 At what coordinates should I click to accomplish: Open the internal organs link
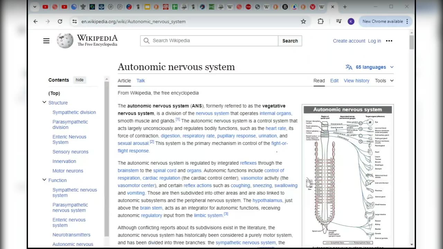pyautogui.click(x=275, y=113)
